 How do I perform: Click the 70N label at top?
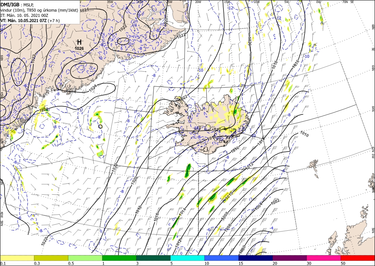pos(345,2)
